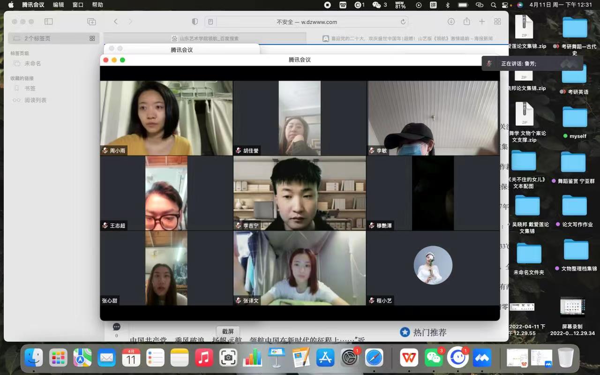Click 李吉宁's muted microphone icon
Viewport: 600px width, 375px height.
coord(239,225)
